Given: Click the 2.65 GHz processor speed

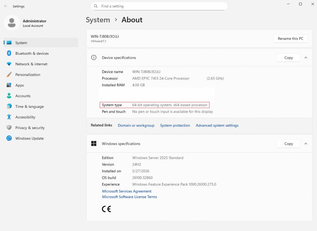Looking at the screenshot, I should pyautogui.click(x=215, y=78).
